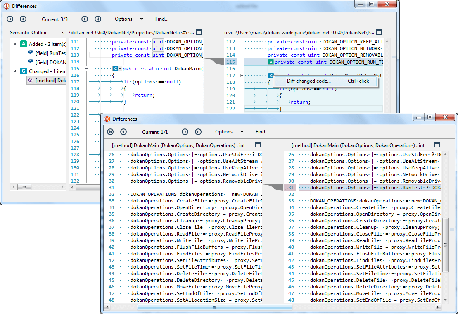Click Semantic Outline horizontal scrollbar thumb
This screenshot has height=314, width=458.
(24, 187)
